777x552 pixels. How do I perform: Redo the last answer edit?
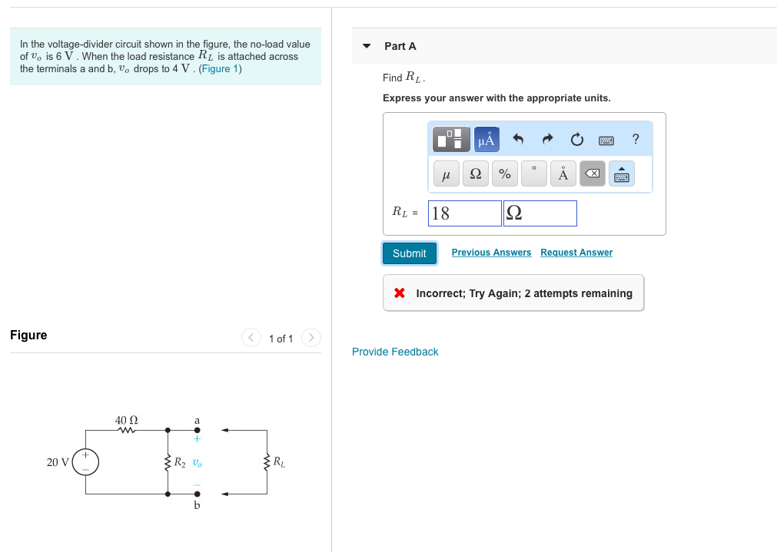[546, 139]
